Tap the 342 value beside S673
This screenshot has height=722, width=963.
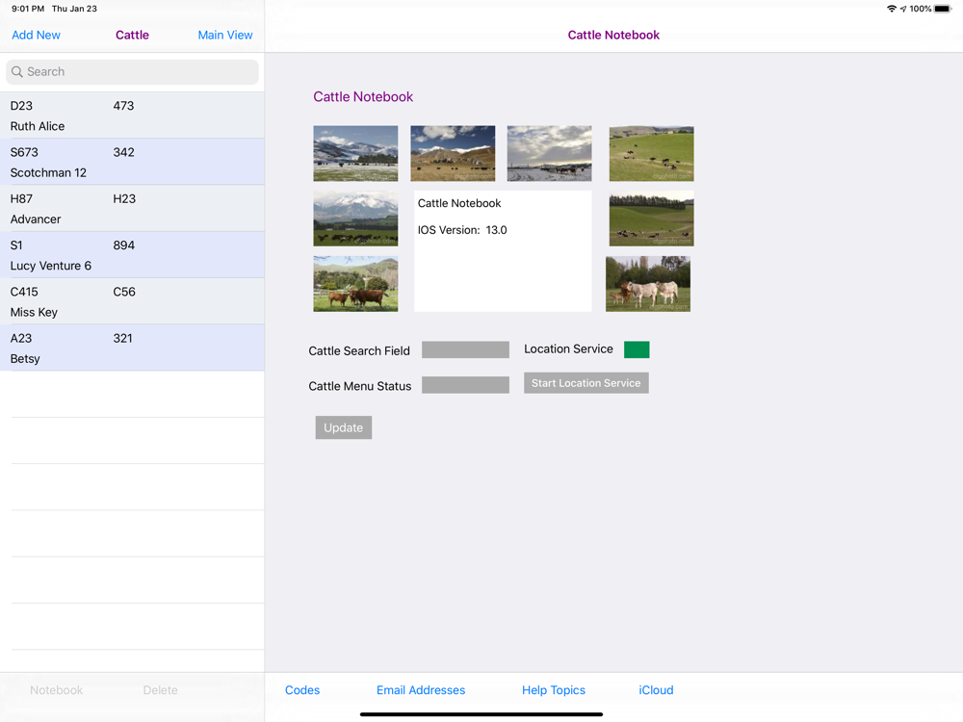coord(123,152)
